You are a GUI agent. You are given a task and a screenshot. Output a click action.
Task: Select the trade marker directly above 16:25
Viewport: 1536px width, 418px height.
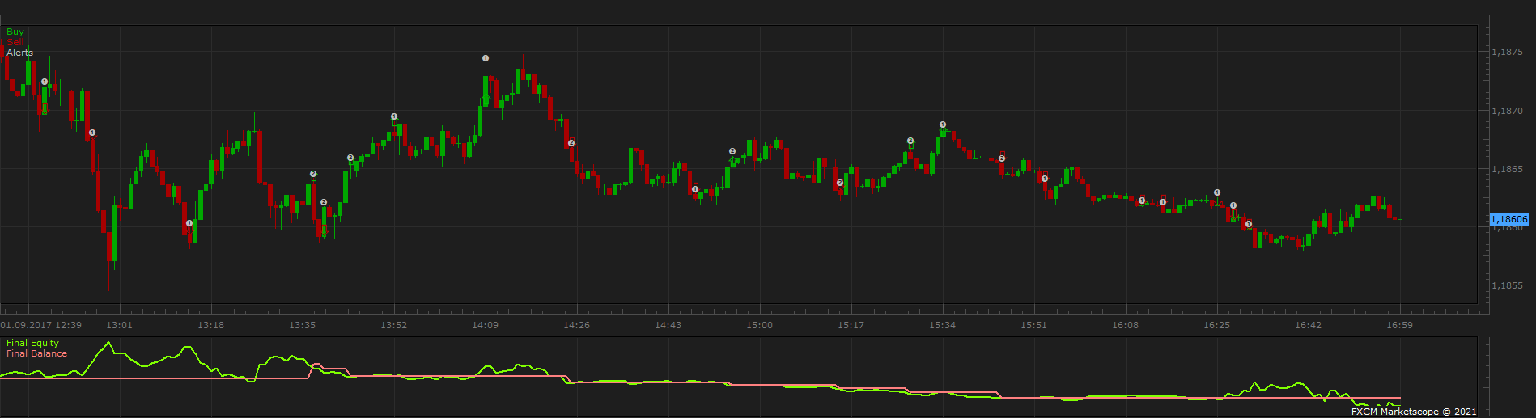tap(1217, 192)
